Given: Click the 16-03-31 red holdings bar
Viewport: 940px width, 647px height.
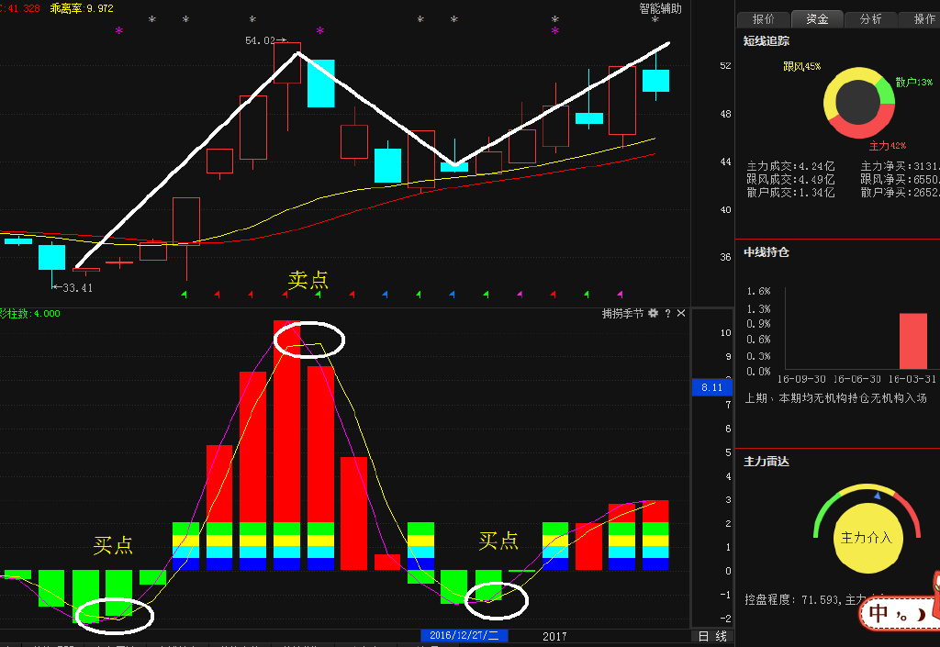Looking at the screenshot, I should [912, 340].
